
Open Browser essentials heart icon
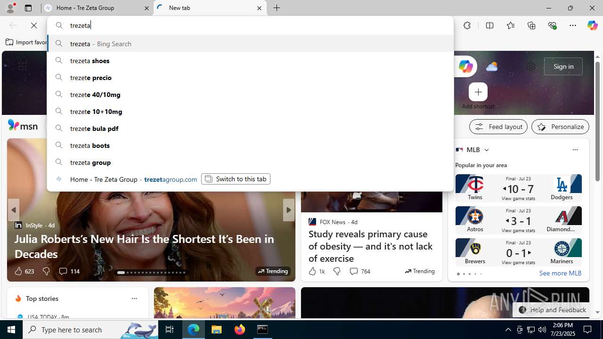click(552, 25)
